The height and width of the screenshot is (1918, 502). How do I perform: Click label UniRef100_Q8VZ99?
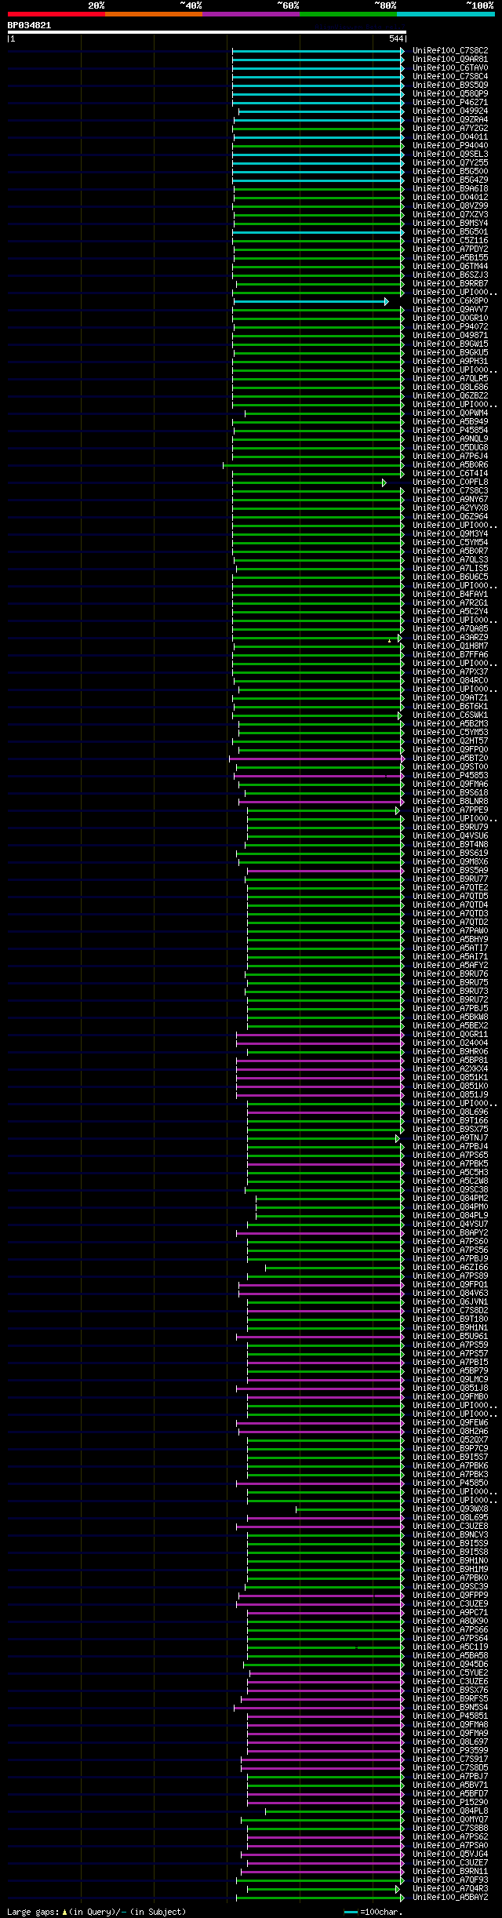(450, 206)
